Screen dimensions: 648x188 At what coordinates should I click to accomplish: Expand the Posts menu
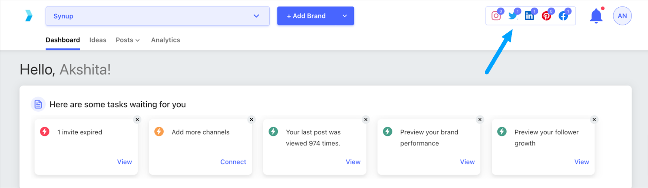(128, 40)
